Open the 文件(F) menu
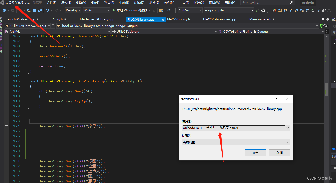This screenshot has width=336, height=183. click(52, 3)
